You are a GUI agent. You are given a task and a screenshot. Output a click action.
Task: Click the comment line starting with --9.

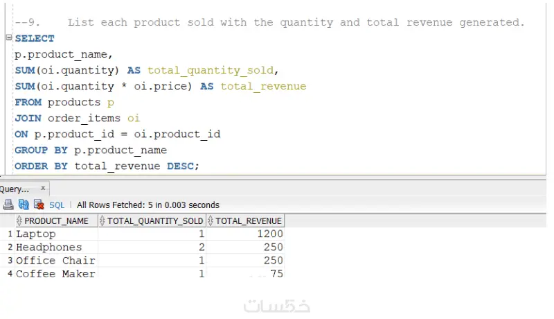point(269,23)
